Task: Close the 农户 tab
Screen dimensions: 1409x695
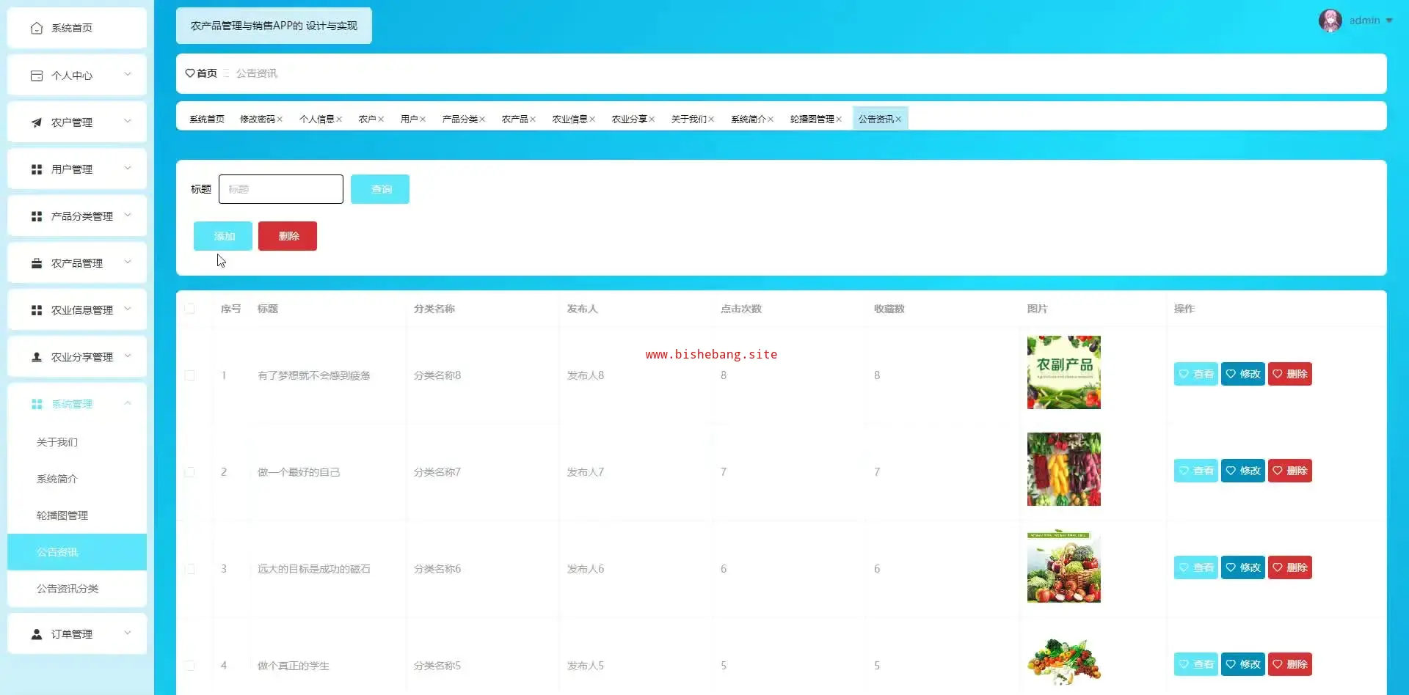Action: tap(381, 119)
